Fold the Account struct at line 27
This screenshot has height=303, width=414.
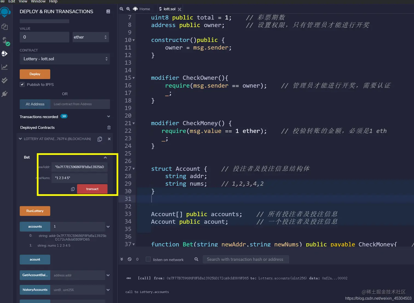(134, 169)
